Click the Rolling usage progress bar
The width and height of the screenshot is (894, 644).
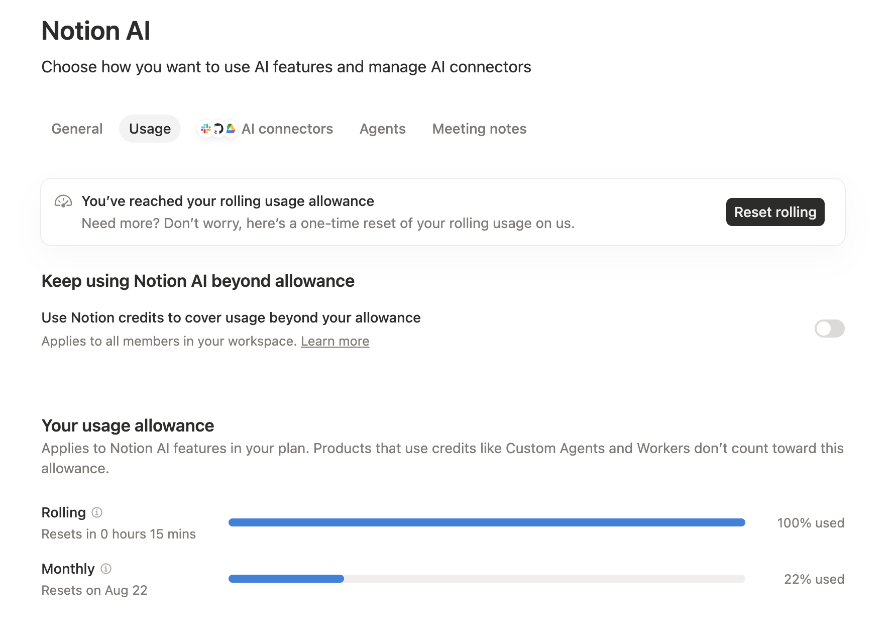coord(487,522)
